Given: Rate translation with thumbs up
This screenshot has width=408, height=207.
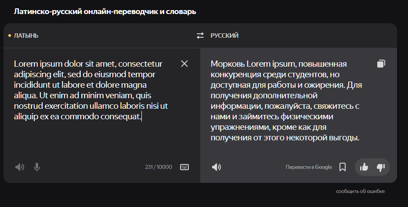Looking at the screenshot, I should pyautogui.click(x=364, y=167).
